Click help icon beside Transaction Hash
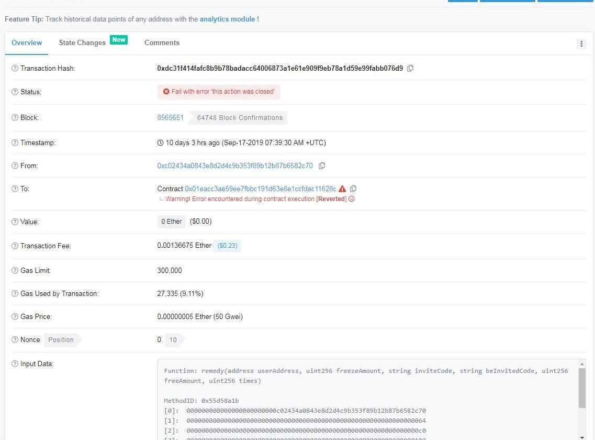Image resolution: width=595 pixels, height=440 pixels. coord(15,69)
